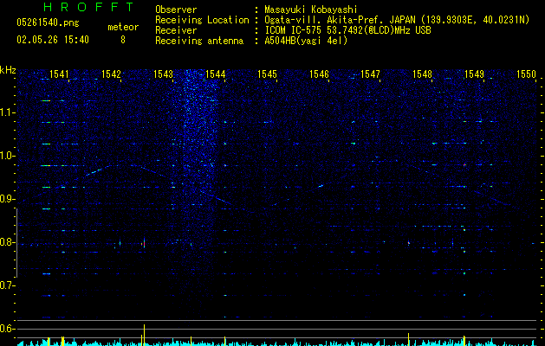Click the 0.6 kHz axis label

(7, 329)
